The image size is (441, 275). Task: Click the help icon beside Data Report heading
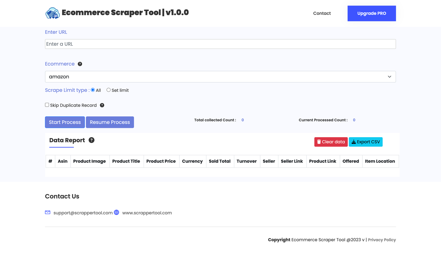pyautogui.click(x=92, y=140)
